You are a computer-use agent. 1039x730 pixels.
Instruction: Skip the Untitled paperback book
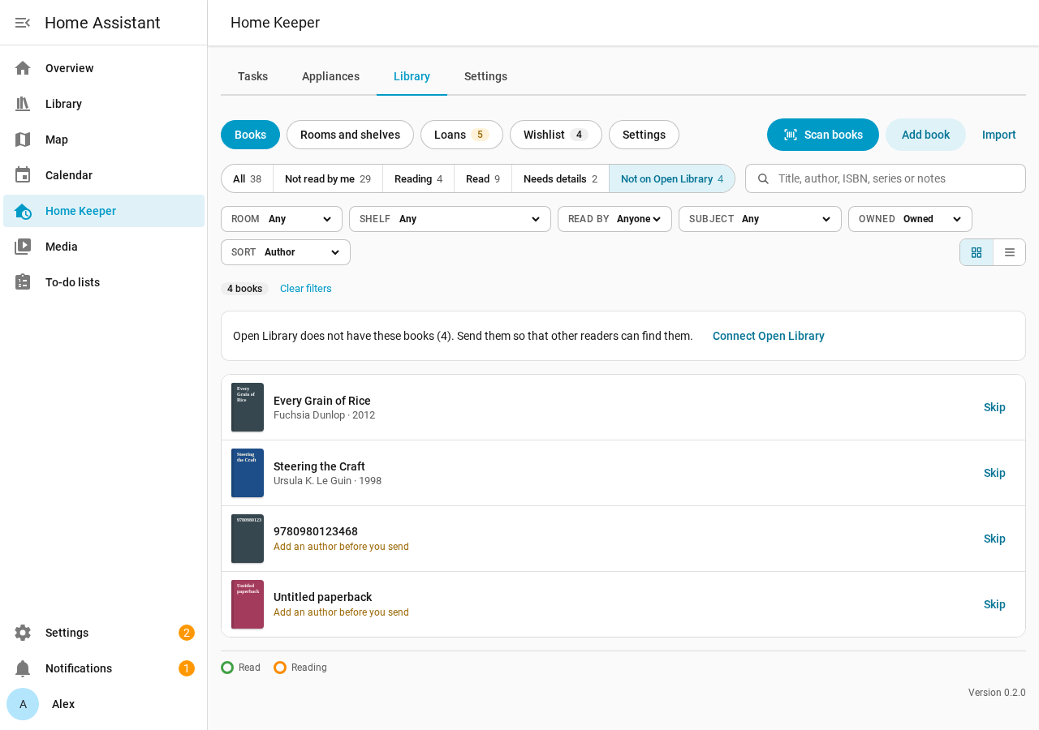click(994, 604)
